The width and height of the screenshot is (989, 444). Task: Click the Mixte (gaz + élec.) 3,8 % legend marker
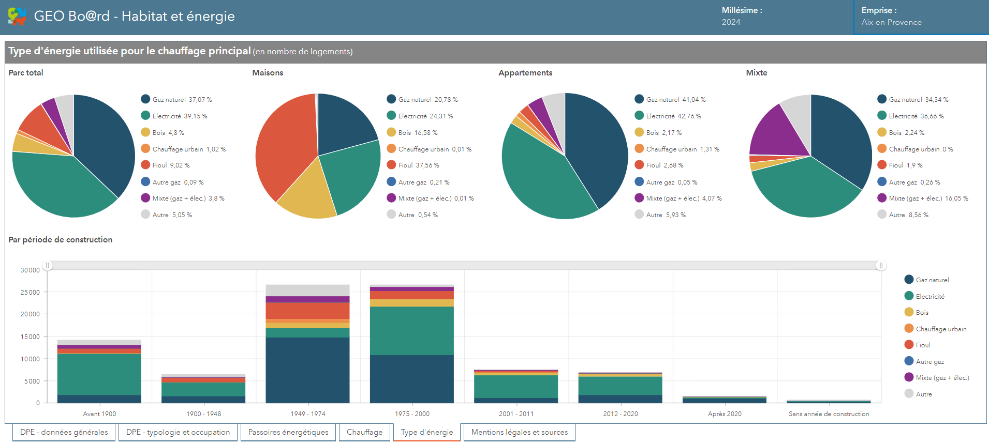pos(145,198)
